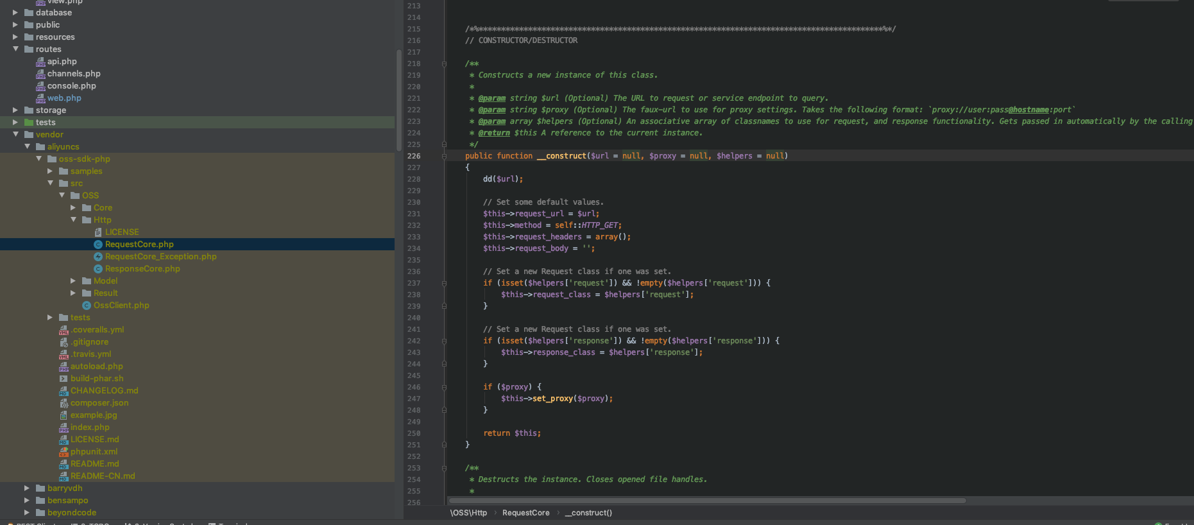Select the top-level tests folder row

click(197, 123)
